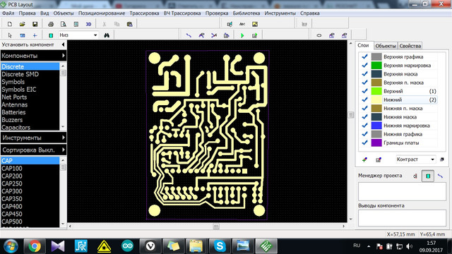Click the ellipse shape tool
This screenshot has height=254, width=452.
pos(319,35)
